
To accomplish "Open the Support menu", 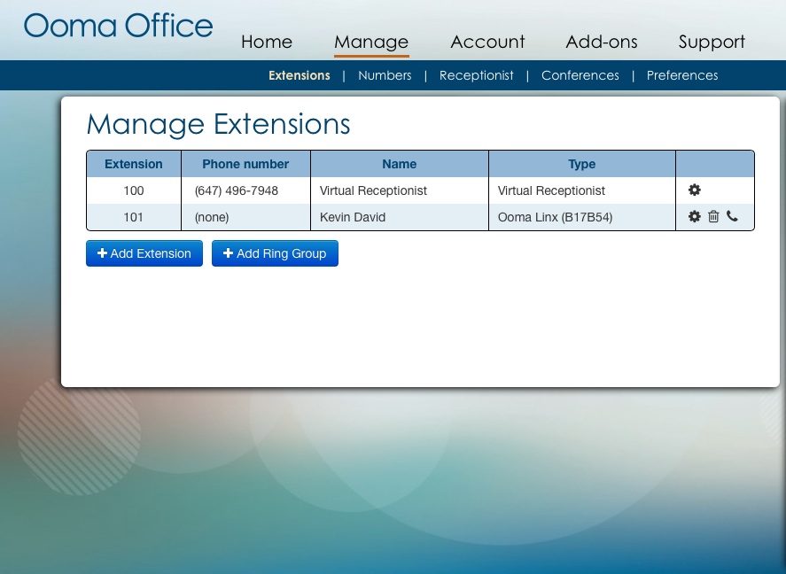I will tap(712, 42).
